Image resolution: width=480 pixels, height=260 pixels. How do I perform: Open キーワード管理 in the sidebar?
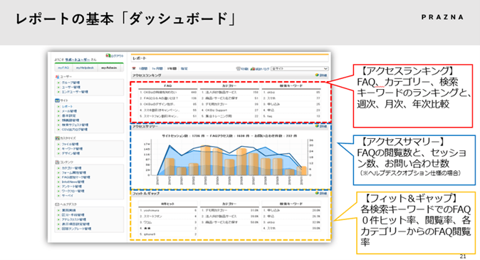coord(72,149)
